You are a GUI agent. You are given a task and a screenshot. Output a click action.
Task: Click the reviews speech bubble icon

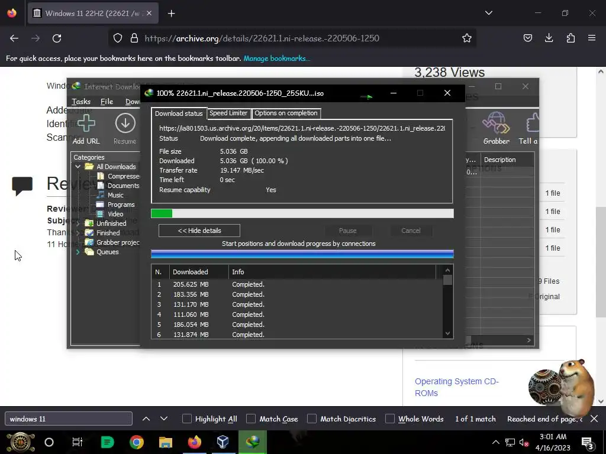[x=22, y=186]
